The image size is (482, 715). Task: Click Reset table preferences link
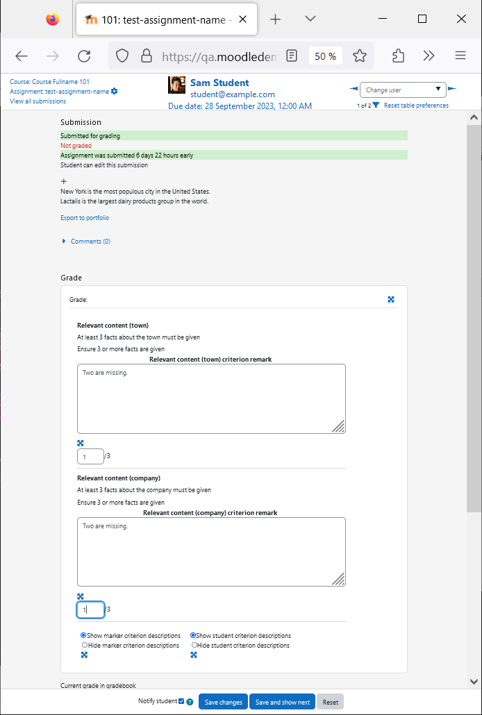pyautogui.click(x=416, y=106)
